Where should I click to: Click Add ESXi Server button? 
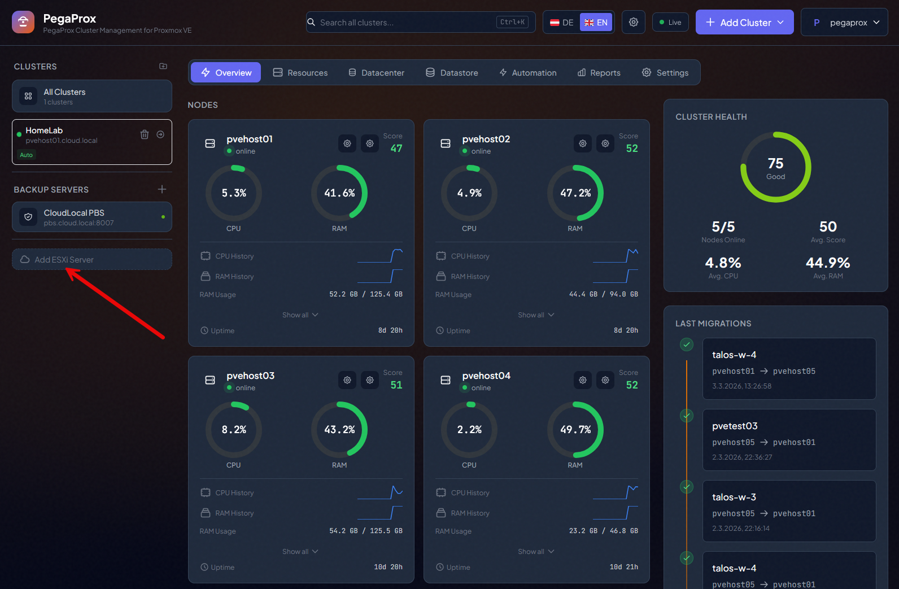[x=92, y=259]
